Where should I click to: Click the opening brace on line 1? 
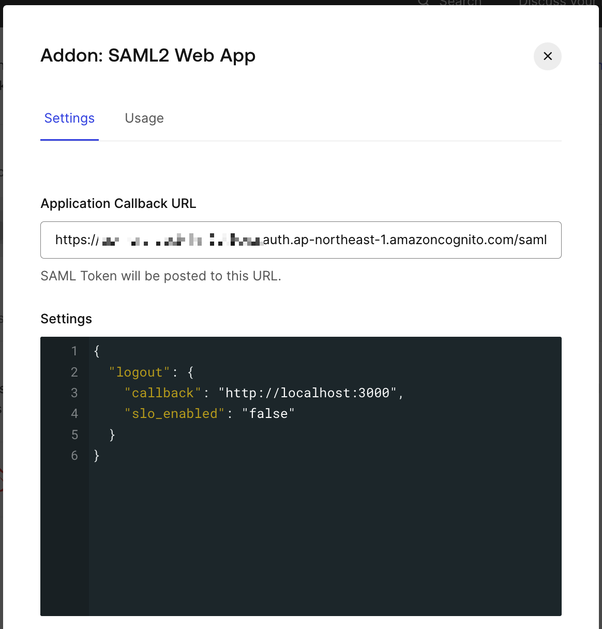(x=97, y=352)
